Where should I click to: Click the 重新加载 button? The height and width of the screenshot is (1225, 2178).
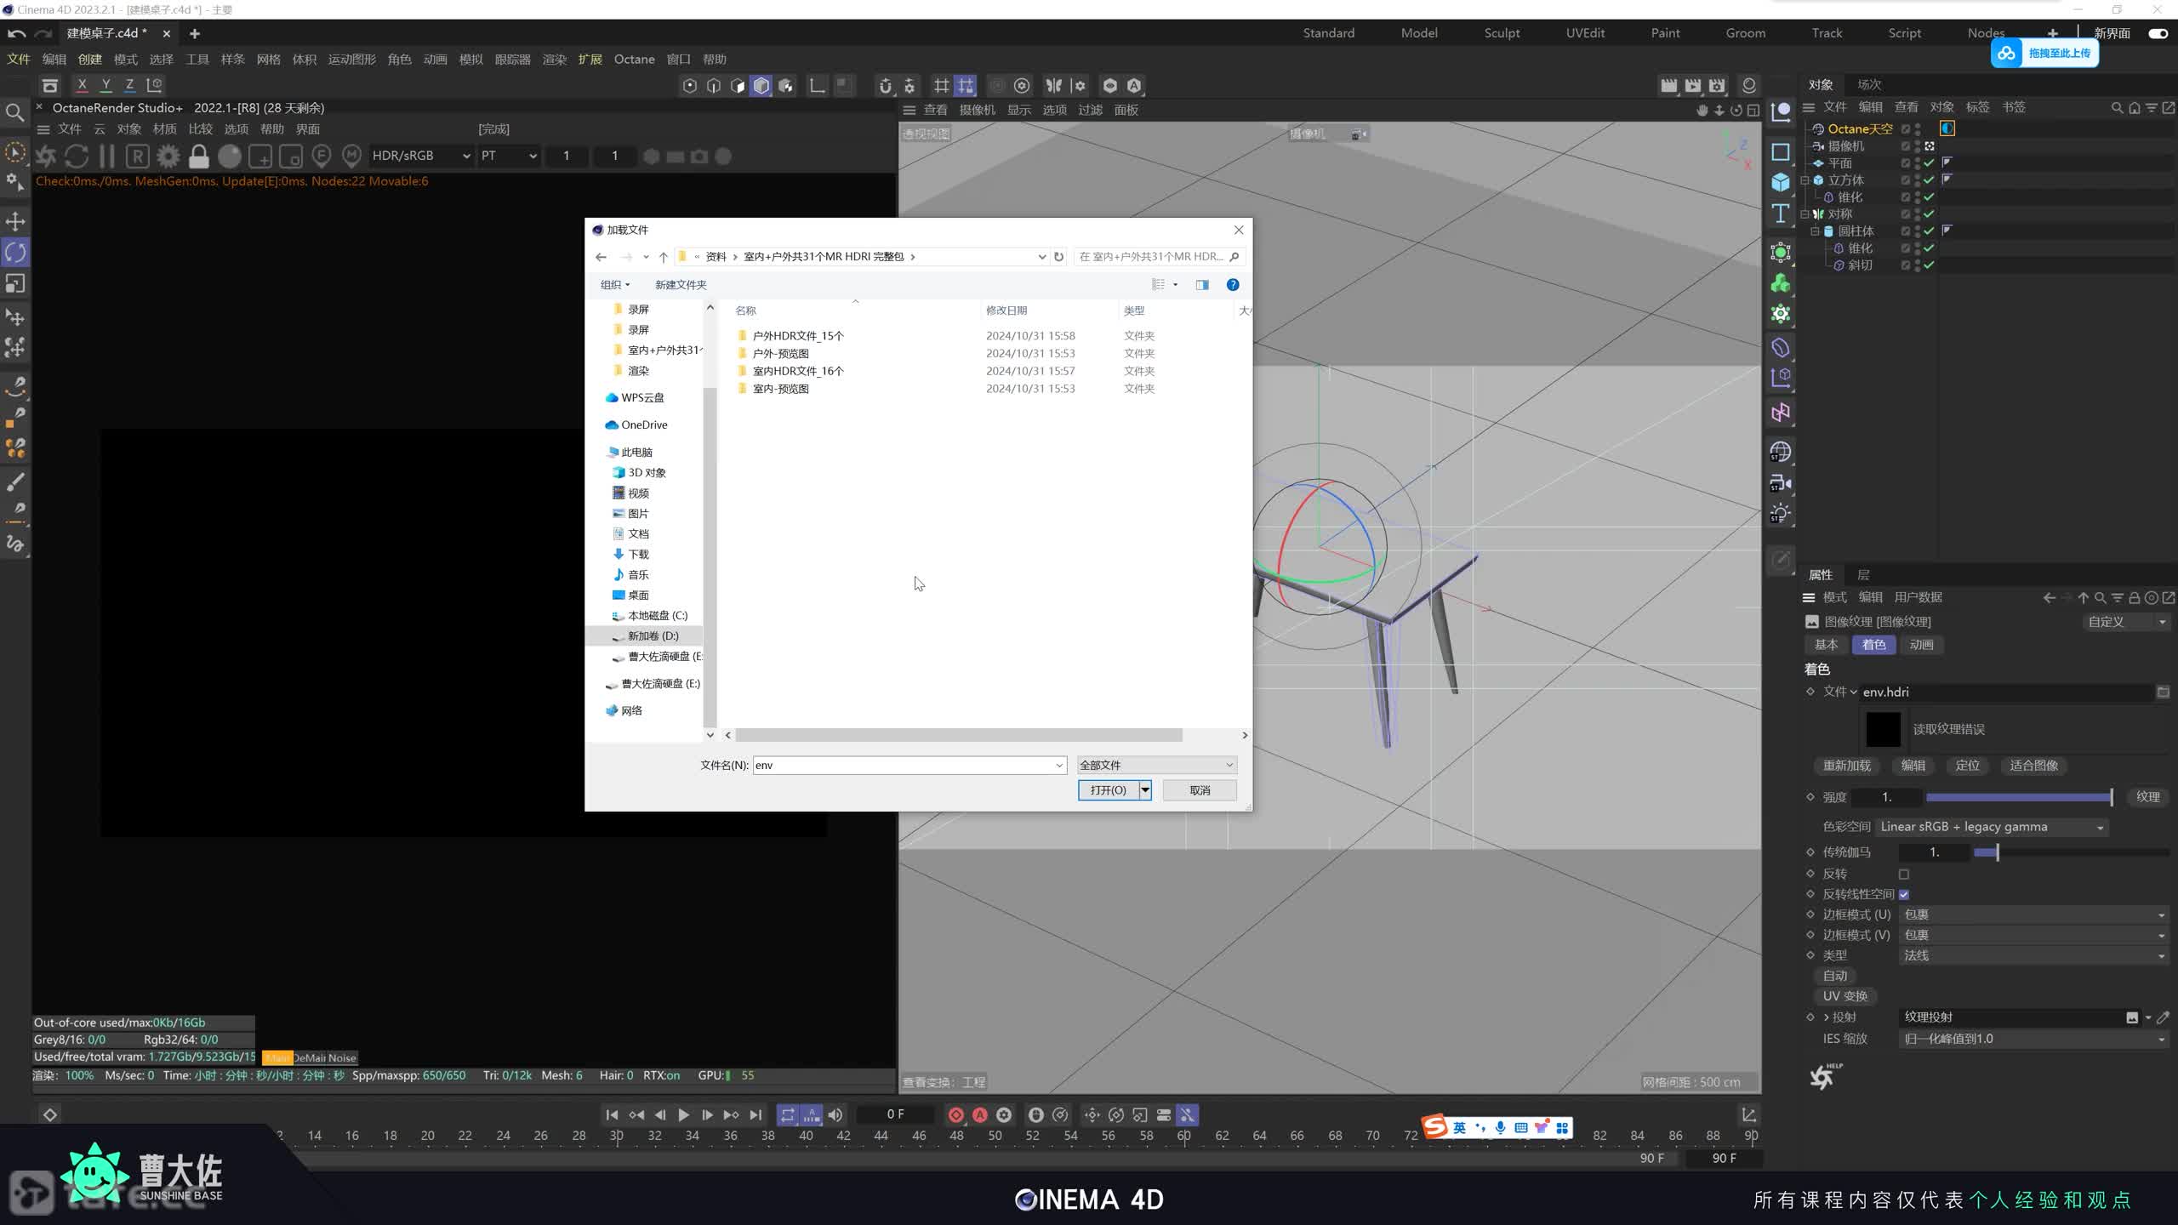click(1846, 766)
